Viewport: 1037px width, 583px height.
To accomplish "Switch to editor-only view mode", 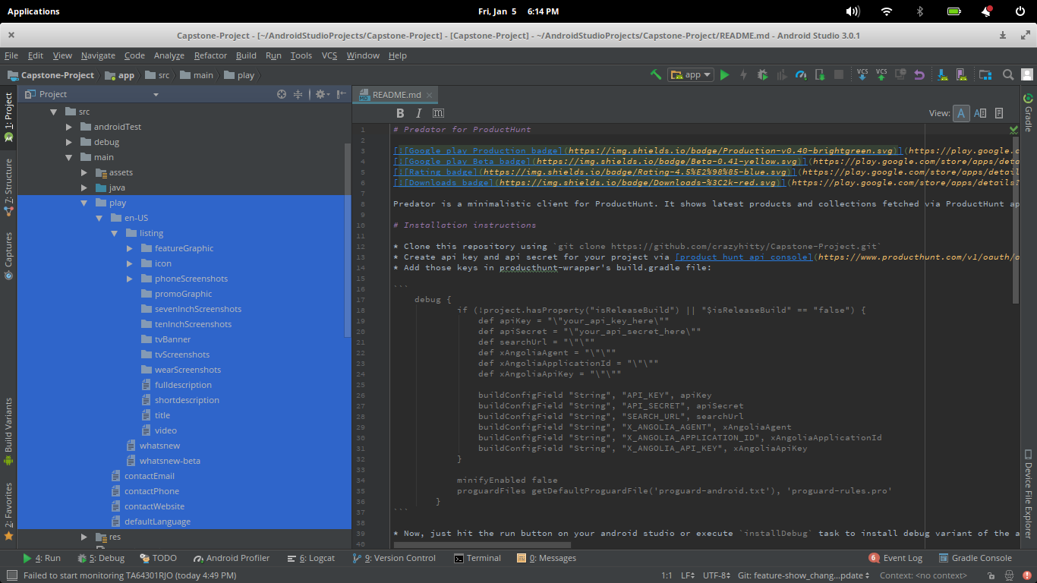I will 961,113.
